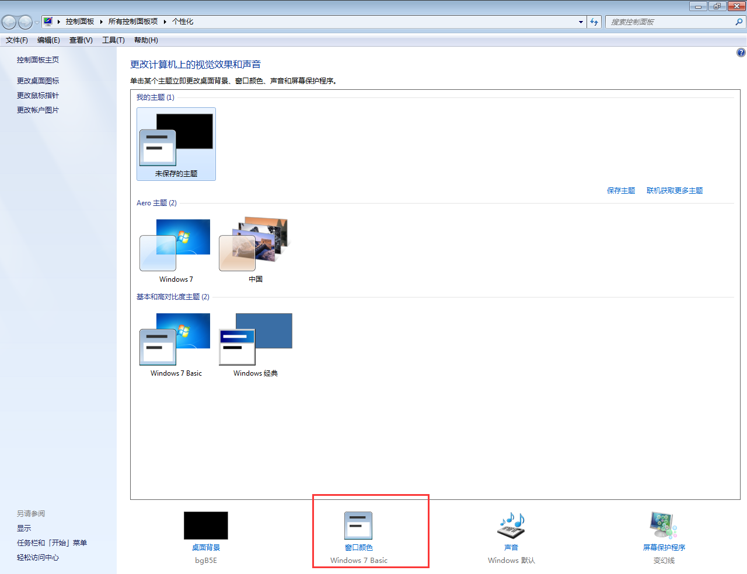The height and width of the screenshot is (574, 747).
Task: Click the 基本和高对比度主题 (2) section header
Action: tap(173, 297)
